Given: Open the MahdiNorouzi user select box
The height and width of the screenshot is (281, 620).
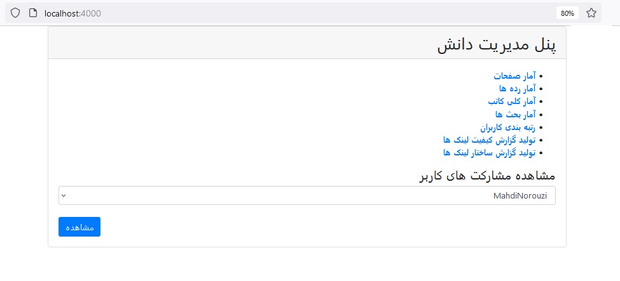Looking at the screenshot, I should tap(307, 195).
